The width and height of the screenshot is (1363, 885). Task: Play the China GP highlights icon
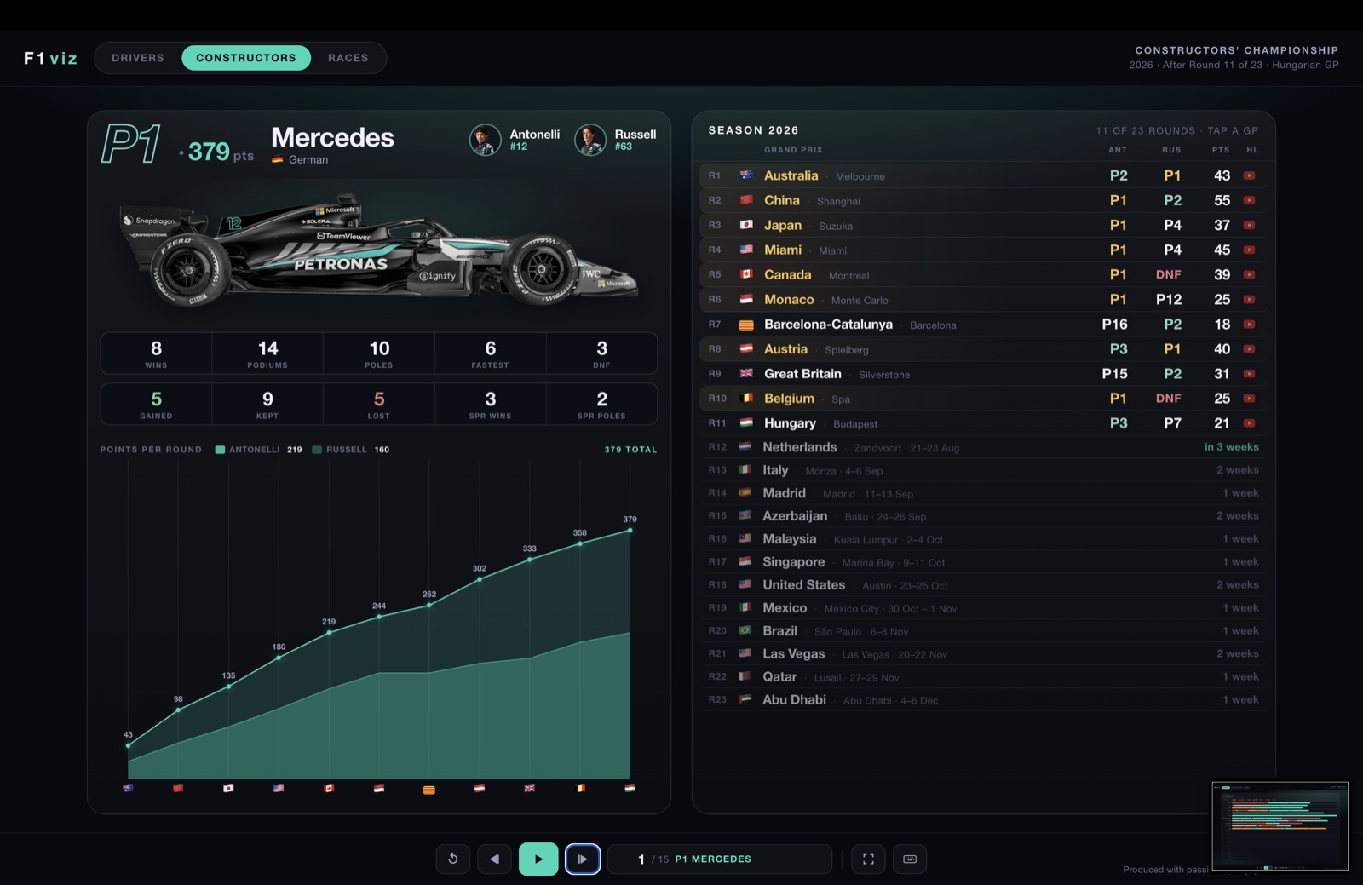tap(1250, 200)
